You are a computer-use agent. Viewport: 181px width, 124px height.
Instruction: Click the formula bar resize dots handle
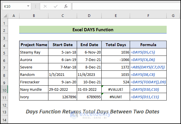[x=36, y=6]
